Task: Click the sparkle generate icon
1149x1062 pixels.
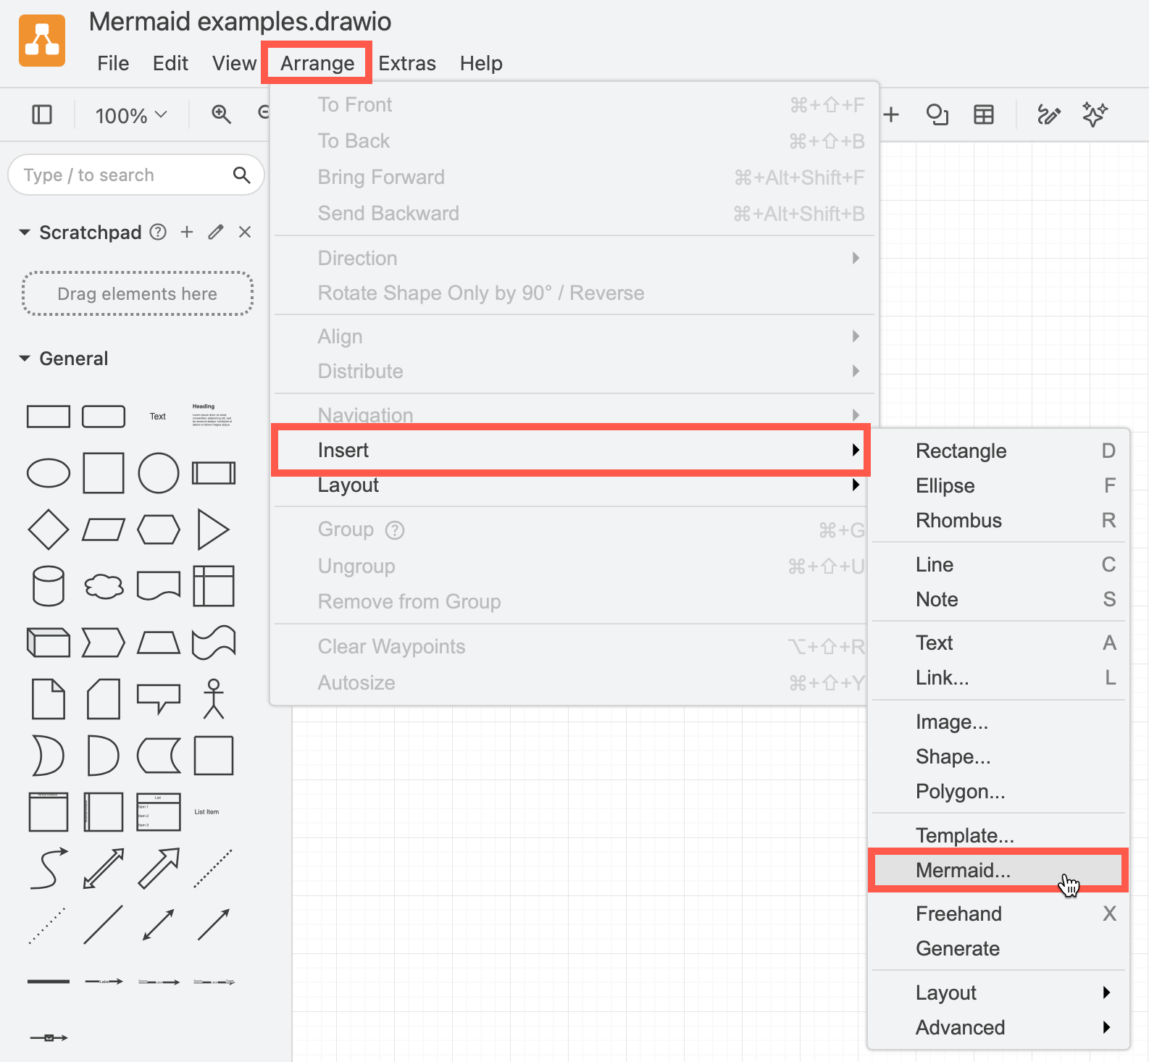Action: pyautogui.click(x=1095, y=114)
